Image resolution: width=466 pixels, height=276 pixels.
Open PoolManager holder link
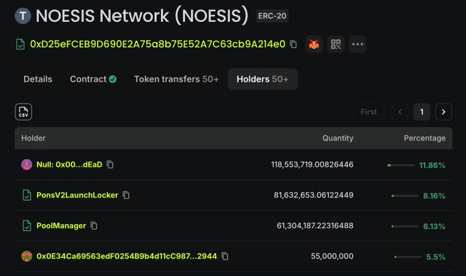pos(61,226)
